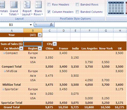Enable the Banded Rows checkbox
The image size is (127, 110).
point(77,5)
